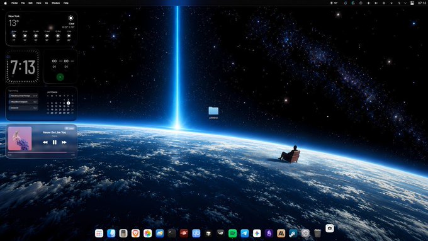Launch the Calculator app in dock
428x241 pixels.
click(123, 233)
